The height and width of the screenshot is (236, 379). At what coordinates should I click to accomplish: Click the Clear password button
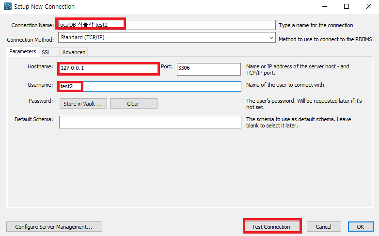click(134, 104)
